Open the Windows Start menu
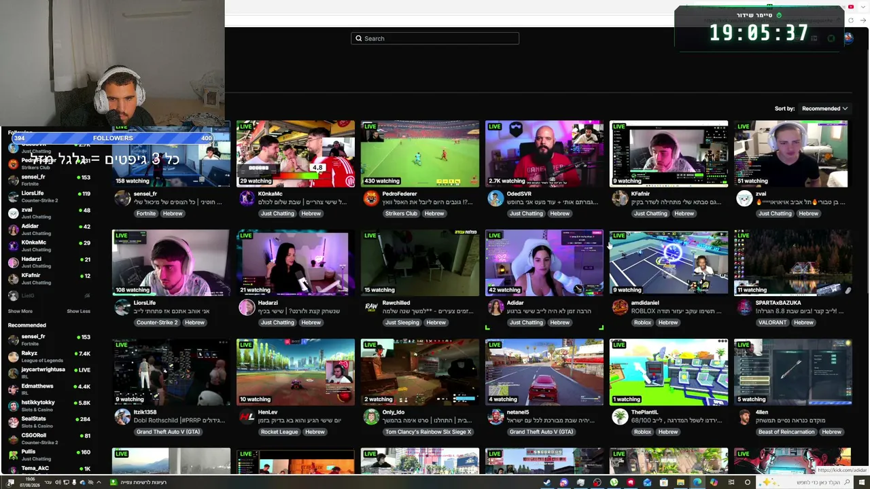This screenshot has height=489, width=870. tap(862, 482)
